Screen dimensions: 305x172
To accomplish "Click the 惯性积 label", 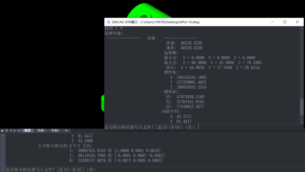I will (171, 92).
